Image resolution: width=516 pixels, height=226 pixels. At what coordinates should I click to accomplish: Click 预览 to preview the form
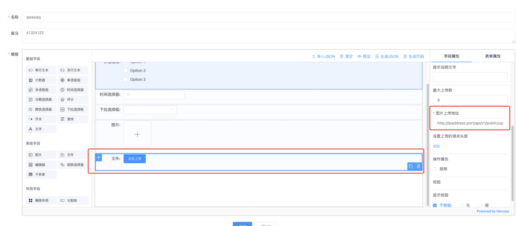[x=364, y=56]
